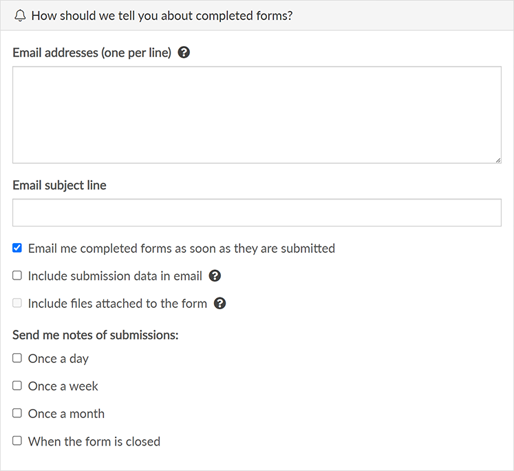Click the 'Email me completed forms' label text
Image resolution: width=514 pixels, height=471 pixels.
[x=181, y=249]
